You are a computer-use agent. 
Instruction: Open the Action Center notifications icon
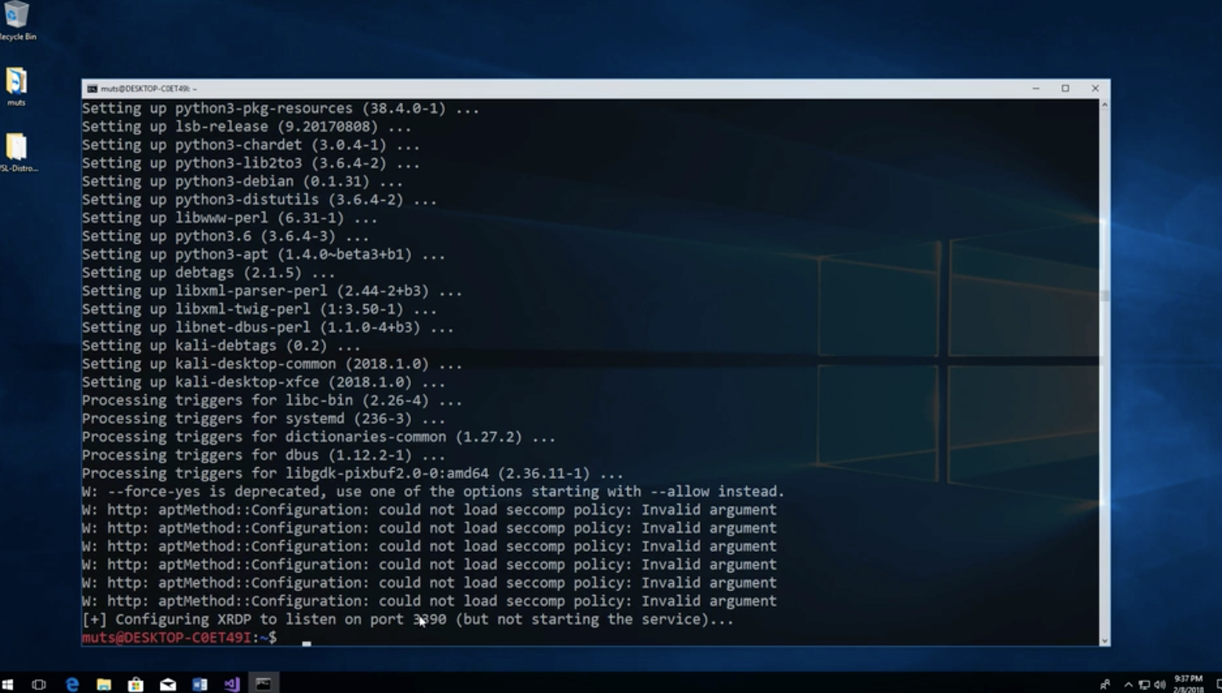(x=1218, y=684)
